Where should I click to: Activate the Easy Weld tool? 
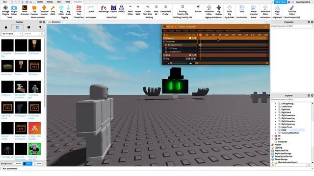(52, 10)
